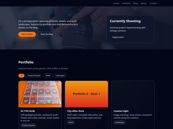Filter portfolio by Street
The height and width of the screenshot is (129, 173).
point(48,75)
